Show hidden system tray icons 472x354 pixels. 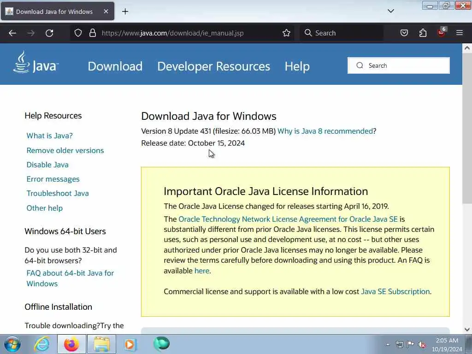click(x=388, y=345)
